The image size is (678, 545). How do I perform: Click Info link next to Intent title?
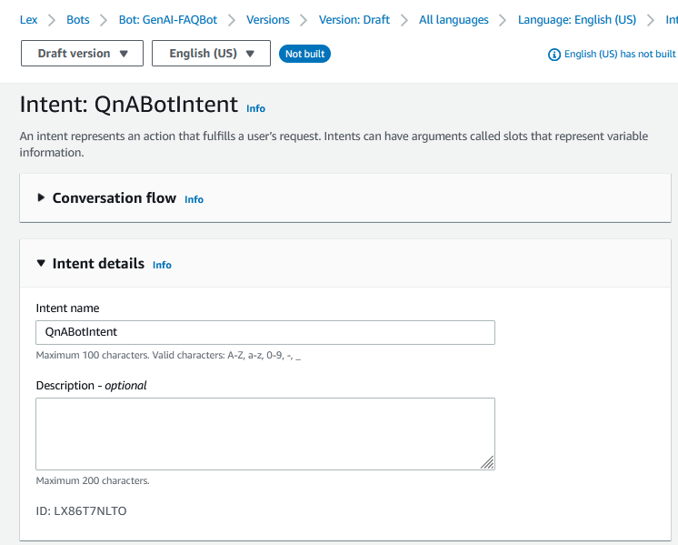pos(256,108)
